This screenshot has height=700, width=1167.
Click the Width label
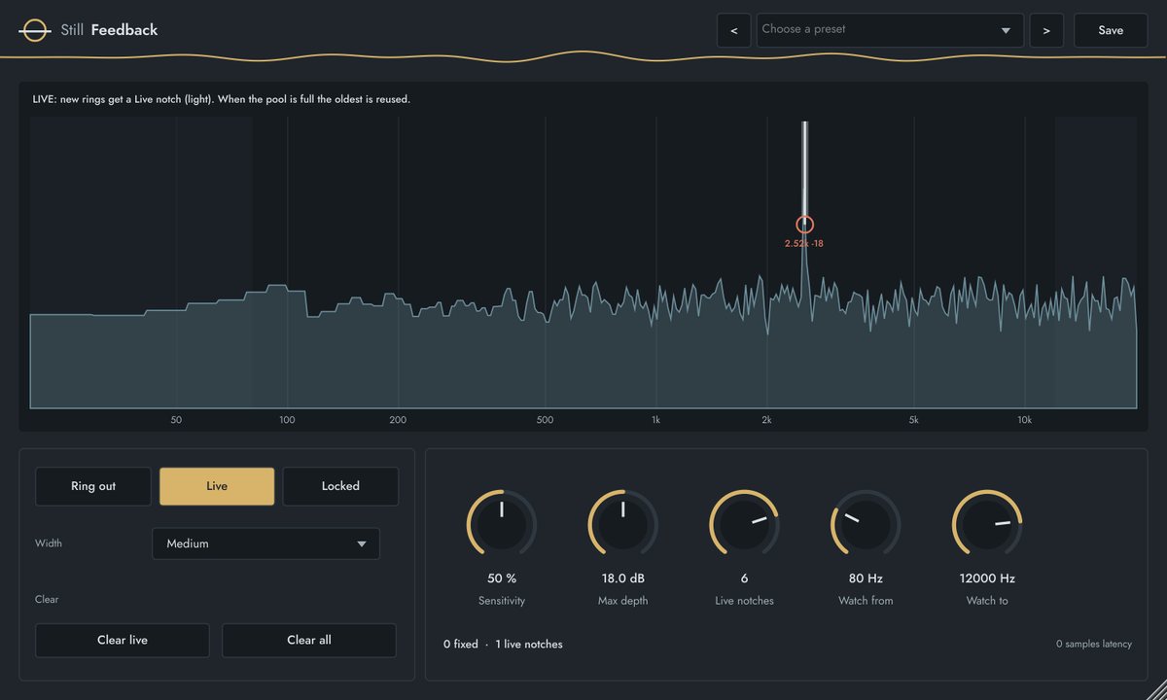tap(49, 543)
